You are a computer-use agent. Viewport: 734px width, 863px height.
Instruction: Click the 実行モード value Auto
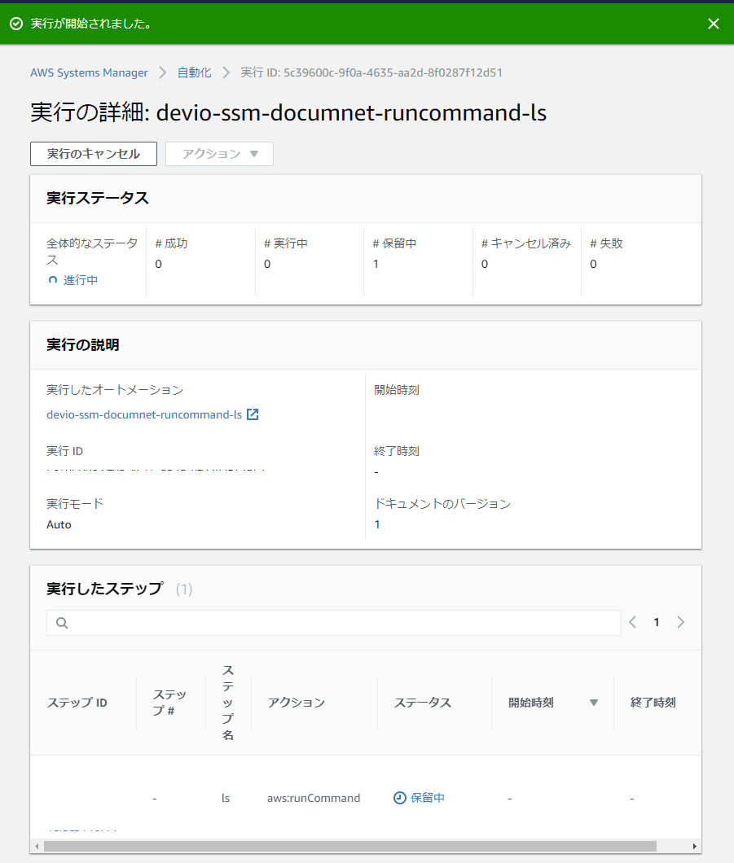click(59, 524)
